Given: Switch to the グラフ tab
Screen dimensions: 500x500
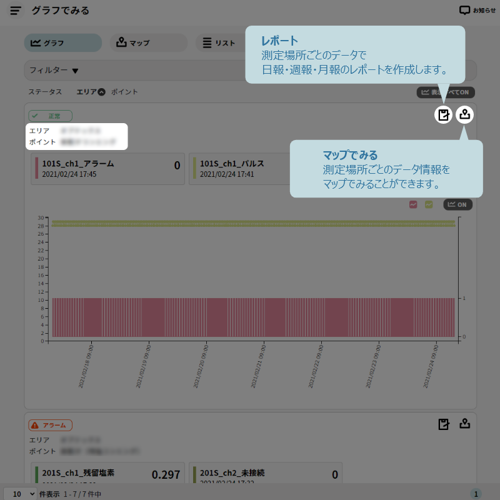Looking at the screenshot, I should (63, 42).
